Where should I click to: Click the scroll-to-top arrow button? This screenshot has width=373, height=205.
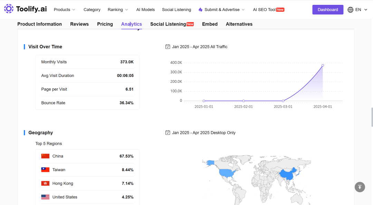tap(360, 187)
